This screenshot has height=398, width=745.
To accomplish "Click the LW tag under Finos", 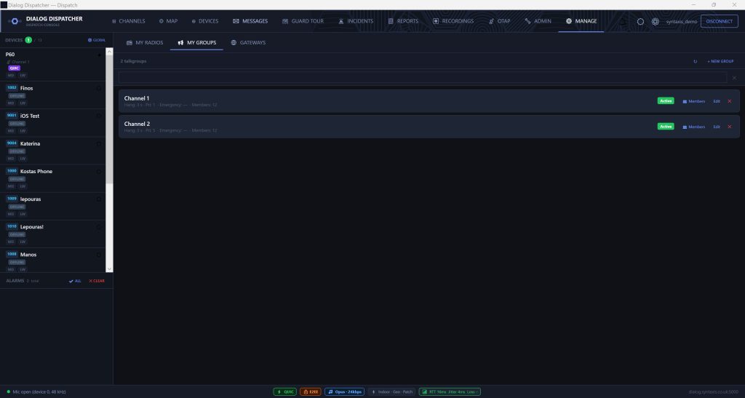I will [x=23, y=103].
